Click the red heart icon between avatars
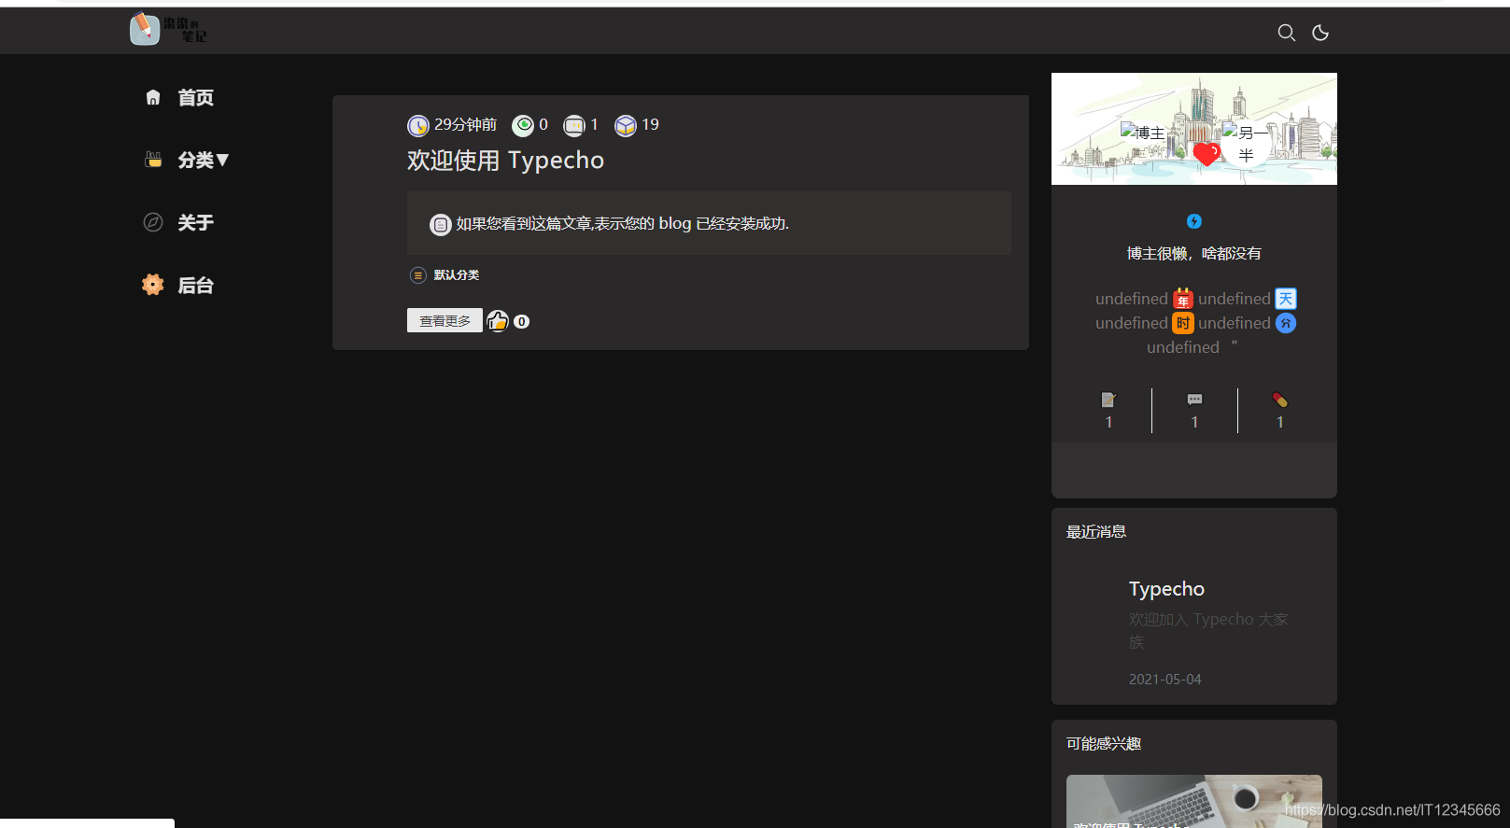This screenshot has width=1510, height=828. pyautogui.click(x=1207, y=154)
